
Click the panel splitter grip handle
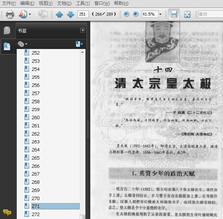click(88, 129)
